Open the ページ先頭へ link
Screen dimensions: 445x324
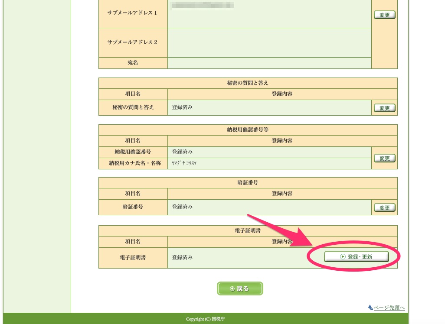[389, 308]
